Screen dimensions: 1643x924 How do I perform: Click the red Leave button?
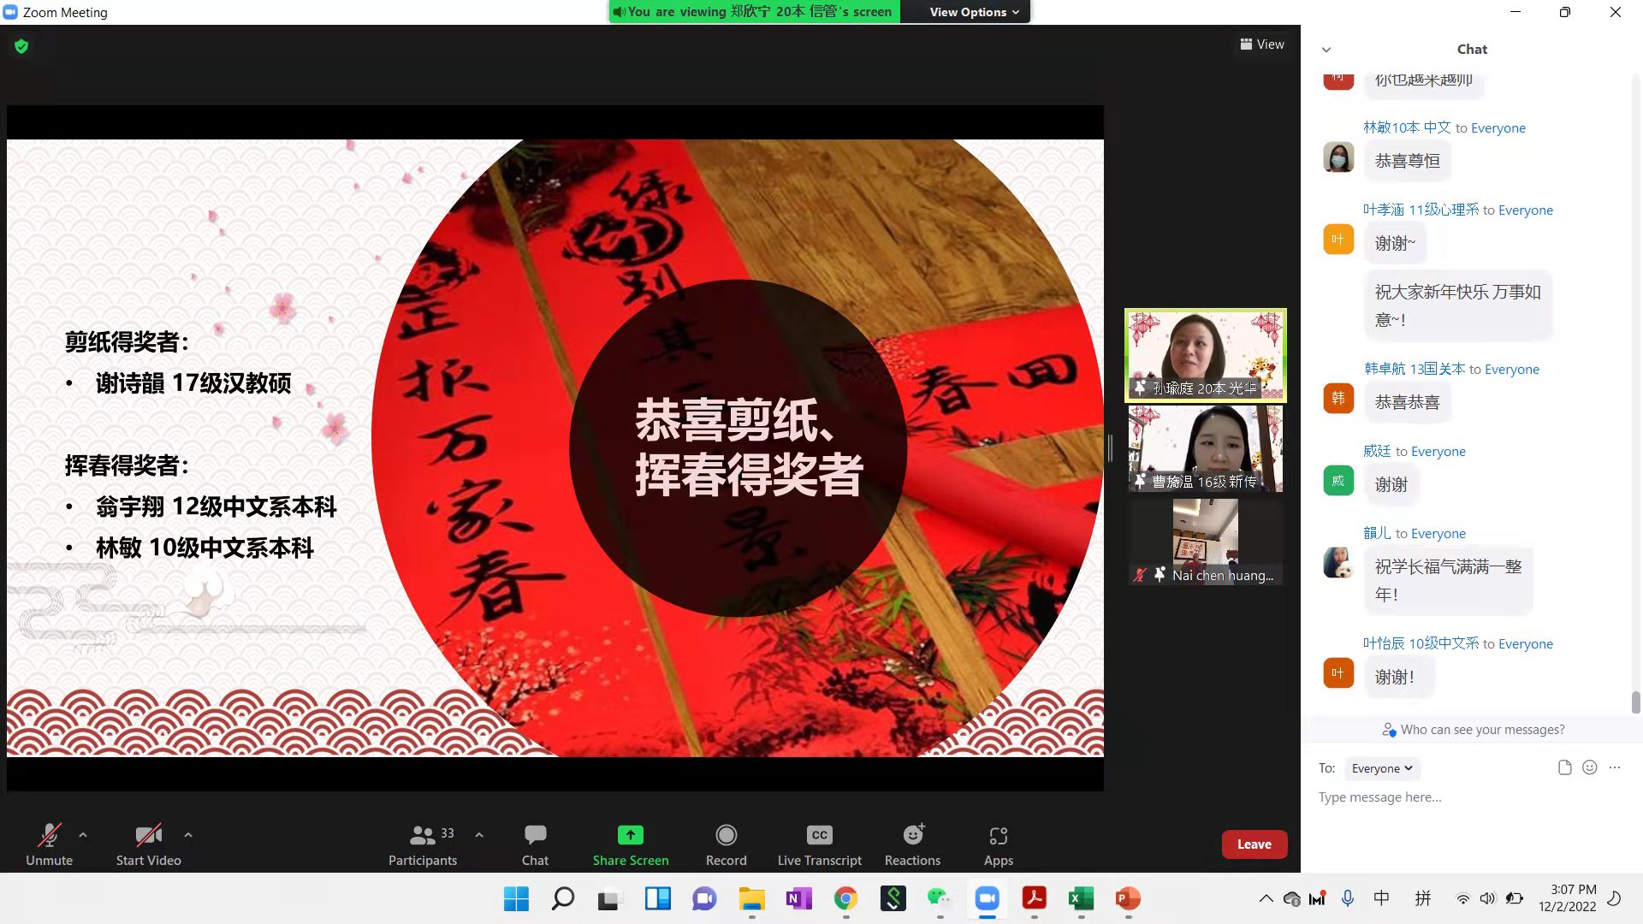[1254, 844]
